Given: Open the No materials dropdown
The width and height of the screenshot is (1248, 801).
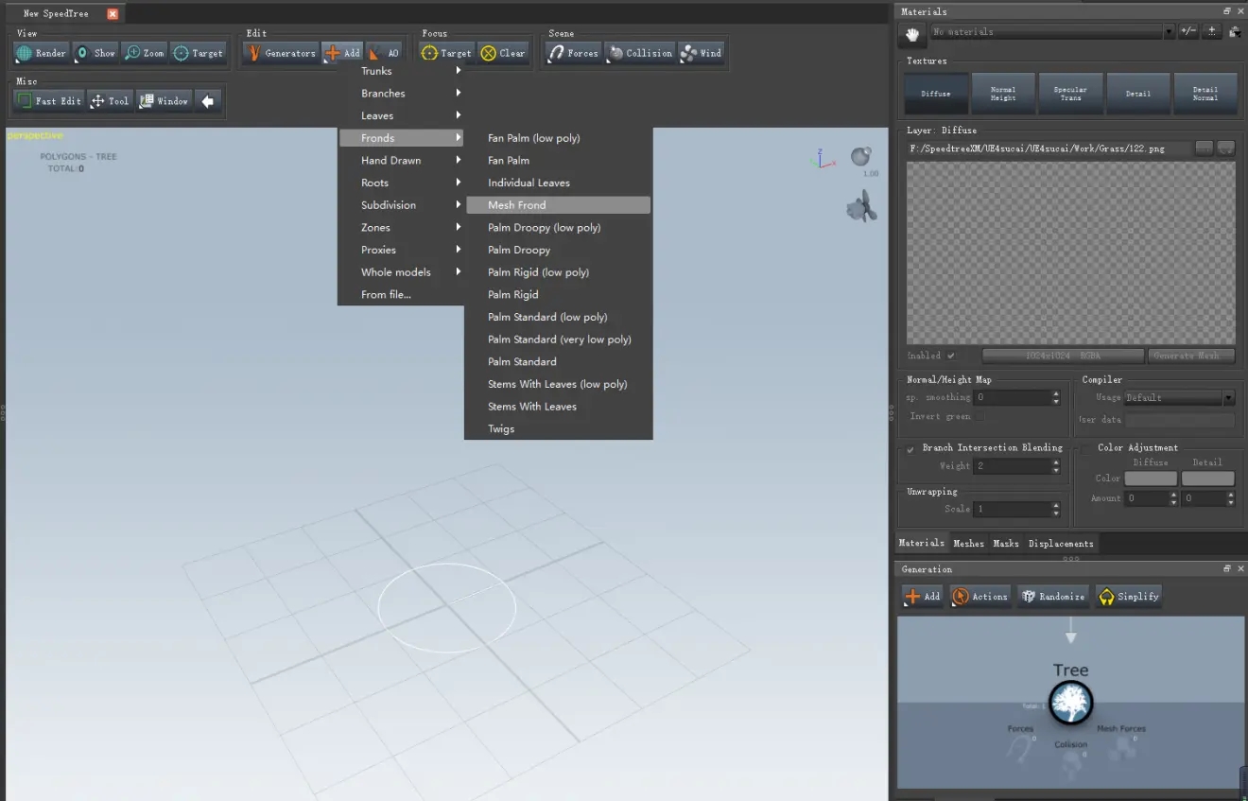Looking at the screenshot, I should (x=1052, y=32).
